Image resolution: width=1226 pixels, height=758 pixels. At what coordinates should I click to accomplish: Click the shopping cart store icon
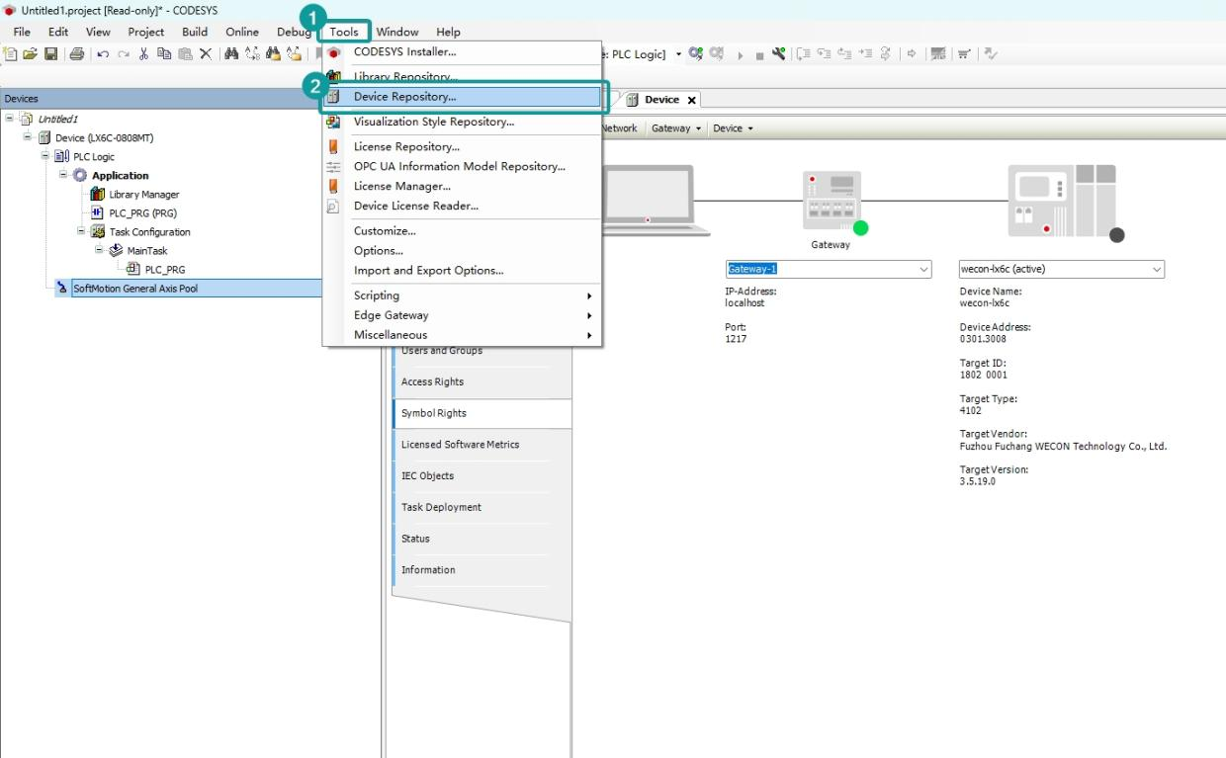tap(964, 54)
